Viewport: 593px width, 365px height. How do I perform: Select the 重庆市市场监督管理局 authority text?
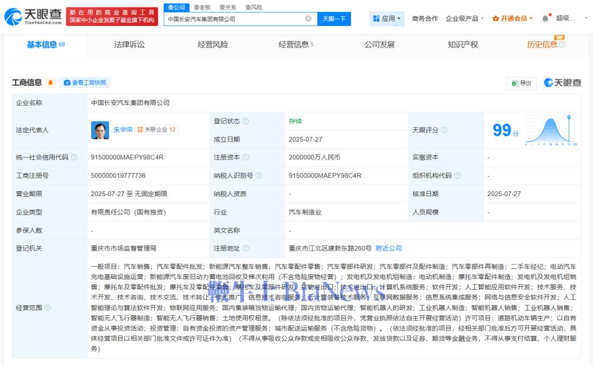point(123,248)
